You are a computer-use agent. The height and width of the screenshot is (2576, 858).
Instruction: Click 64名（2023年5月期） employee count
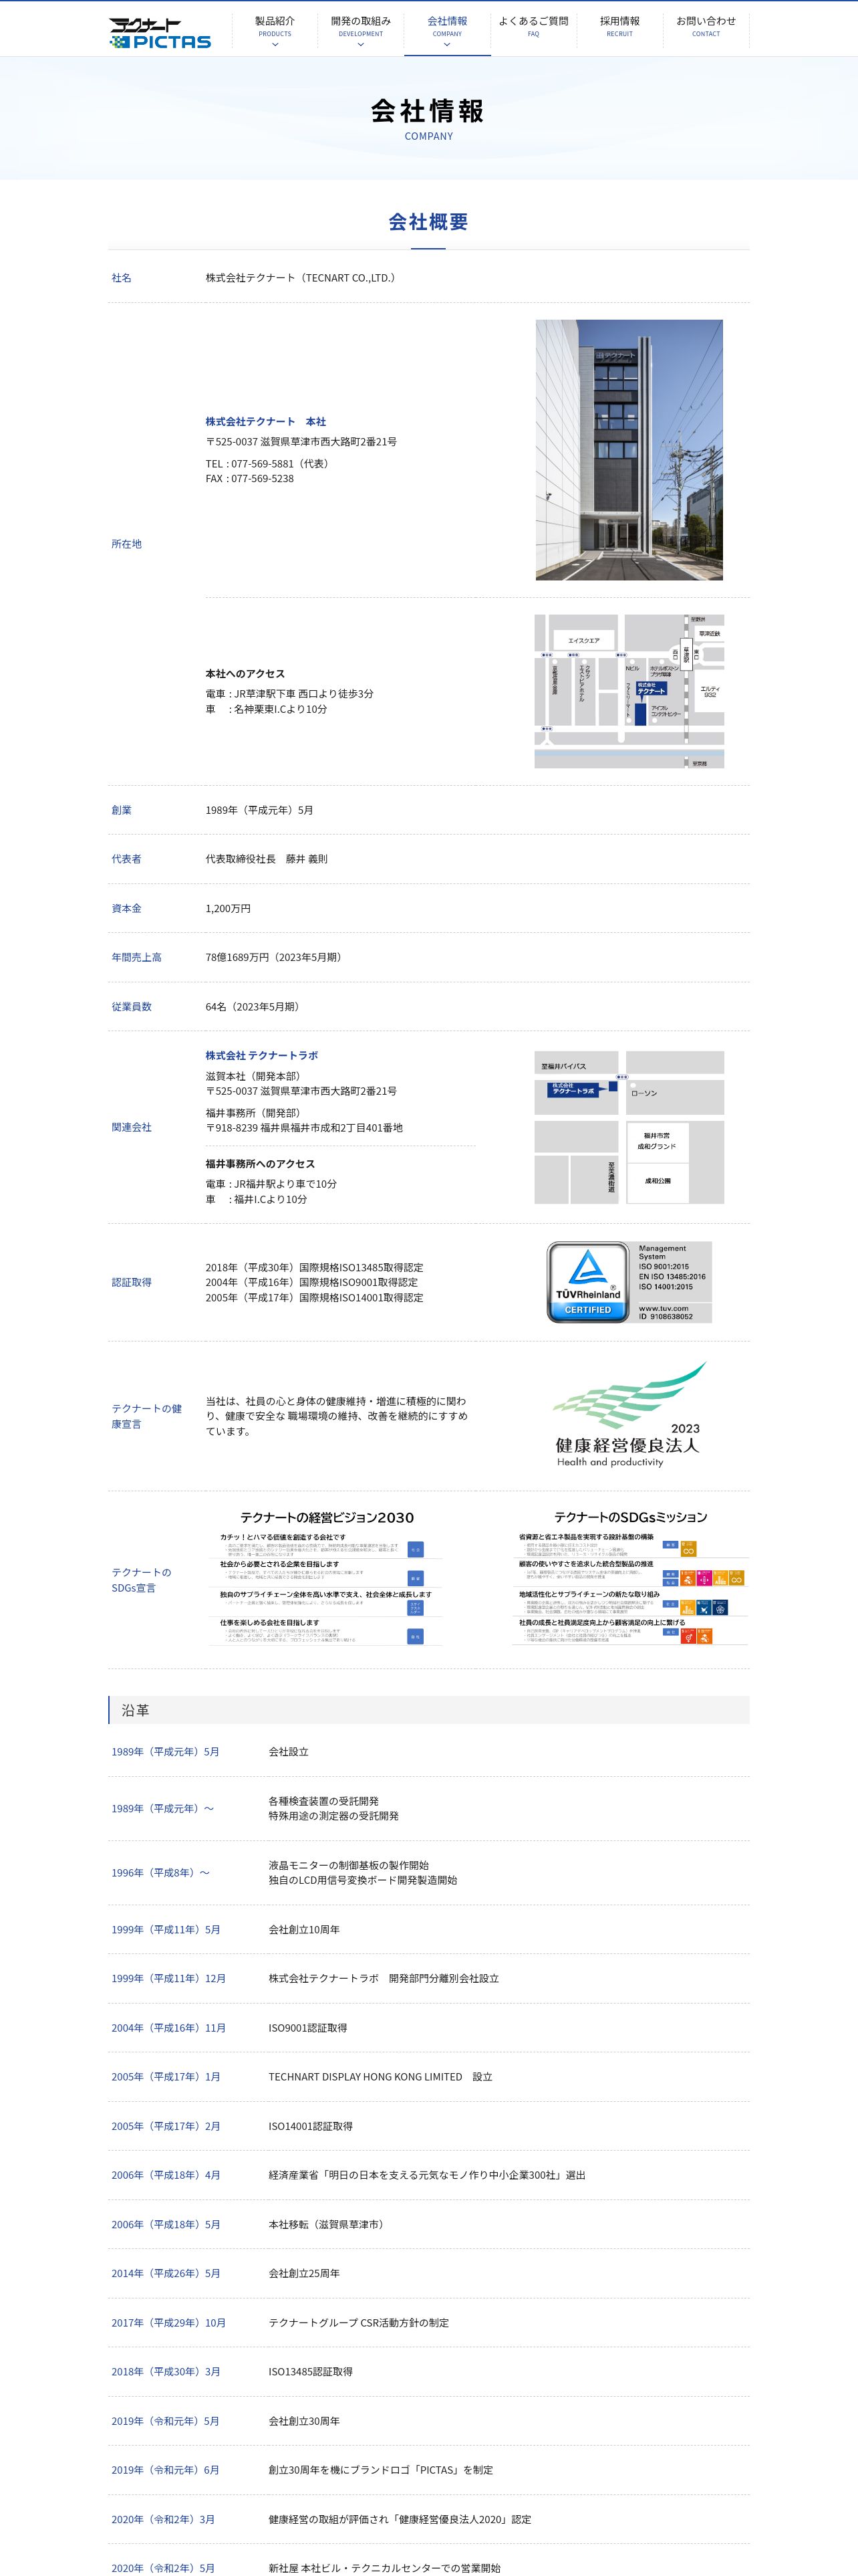(255, 1007)
